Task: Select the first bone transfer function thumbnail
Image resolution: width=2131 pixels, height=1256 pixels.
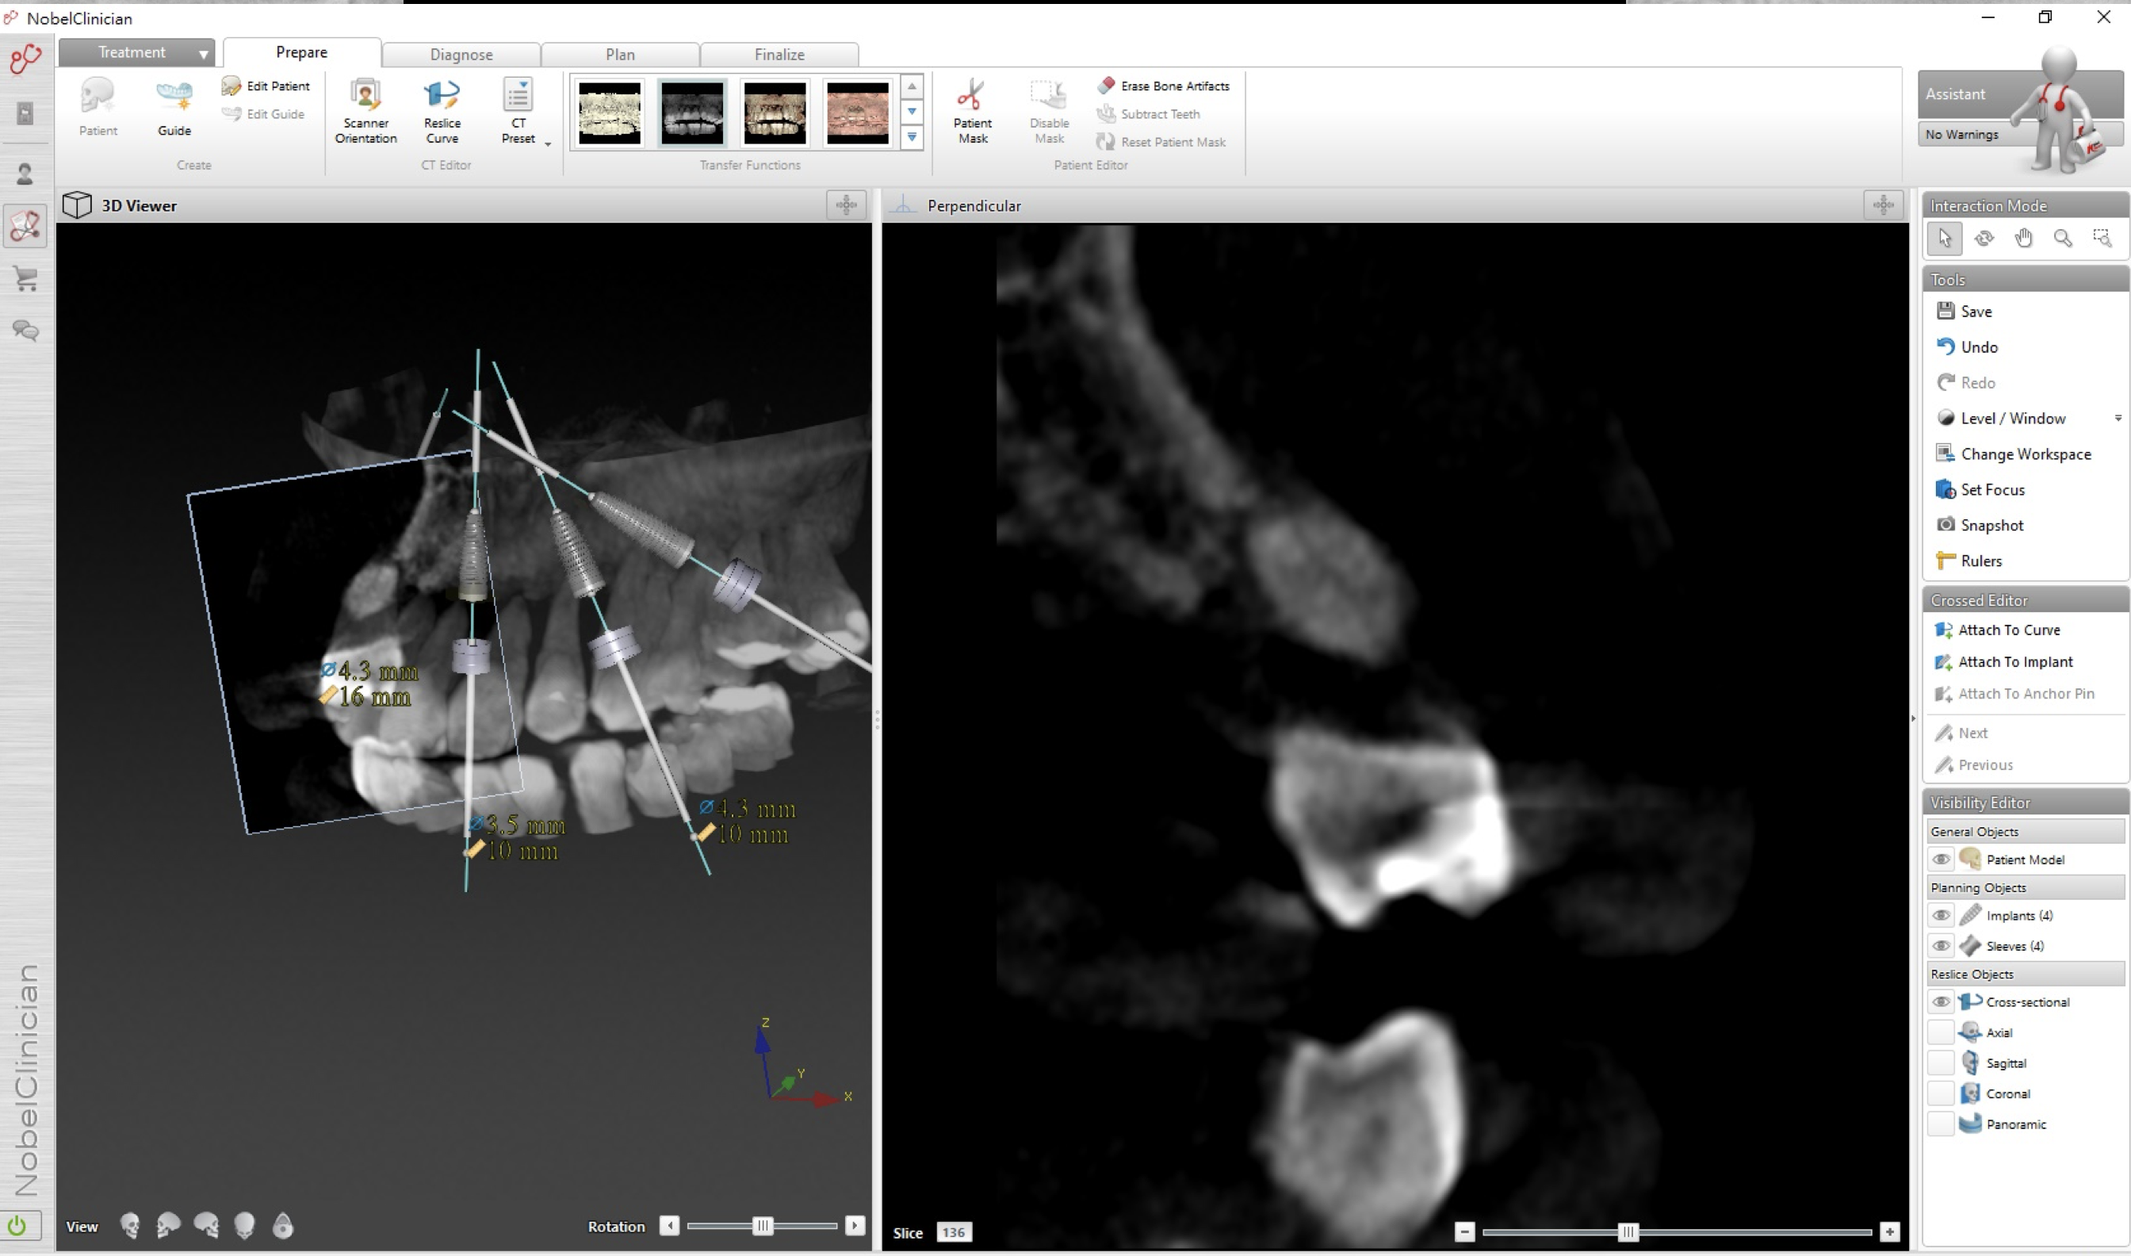Action: [x=610, y=113]
